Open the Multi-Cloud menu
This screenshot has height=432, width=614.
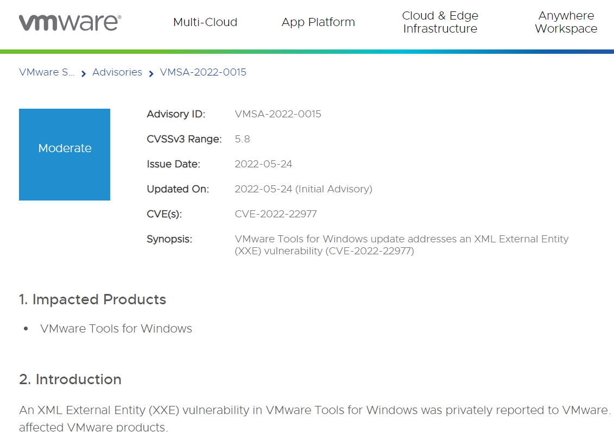coord(205,23)
